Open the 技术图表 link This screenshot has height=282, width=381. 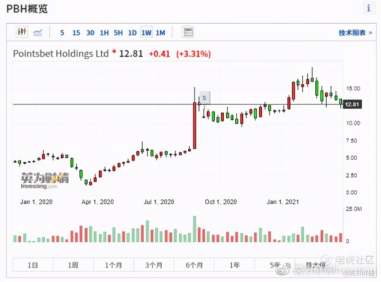(355, 33)
